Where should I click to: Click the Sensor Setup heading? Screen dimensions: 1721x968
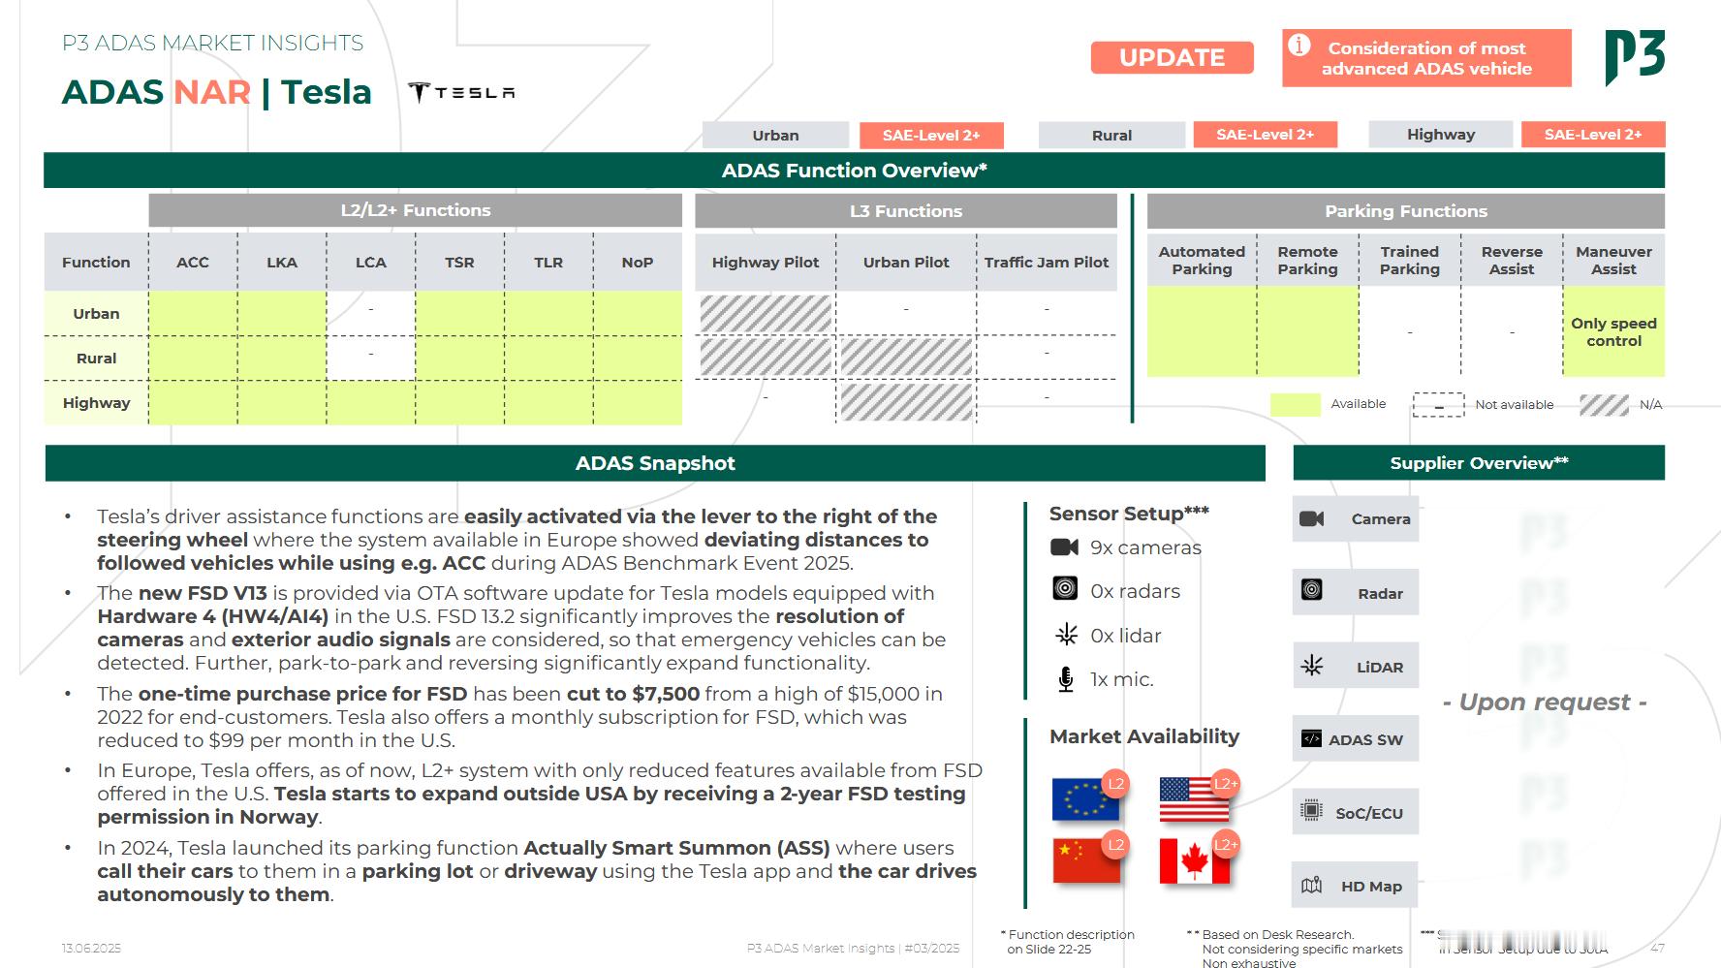(1129, 513)
